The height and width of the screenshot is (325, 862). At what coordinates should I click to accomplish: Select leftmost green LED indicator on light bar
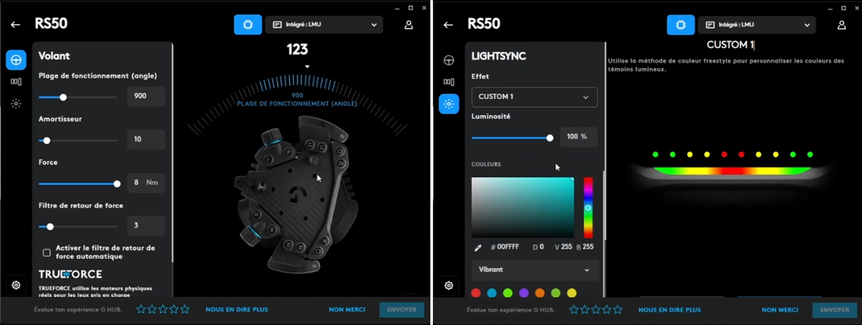pyautogui.click(x=656, y=154)
